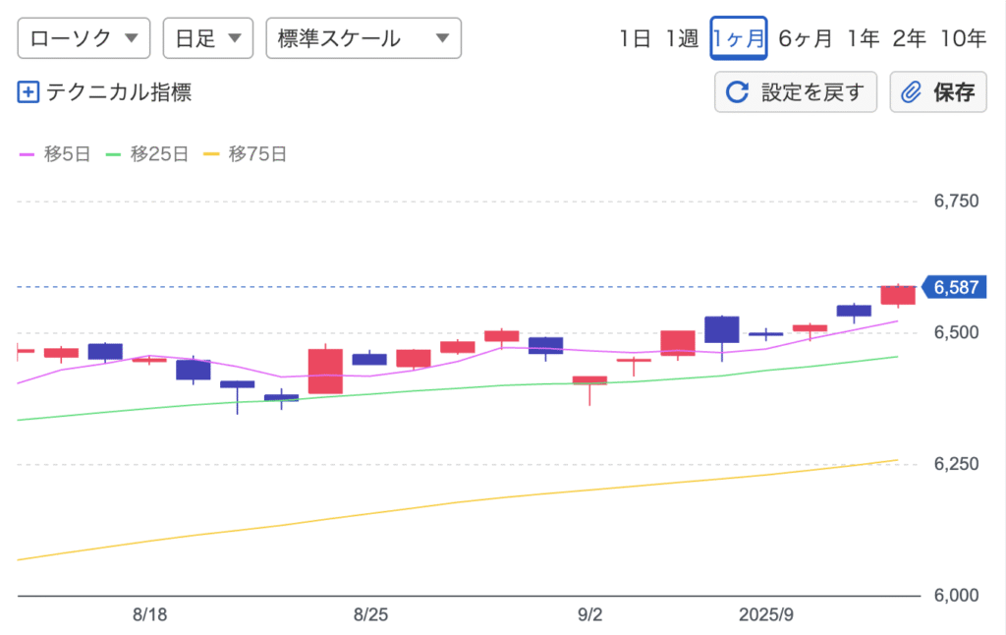Show the 10年 period chart

pos(962,38)
